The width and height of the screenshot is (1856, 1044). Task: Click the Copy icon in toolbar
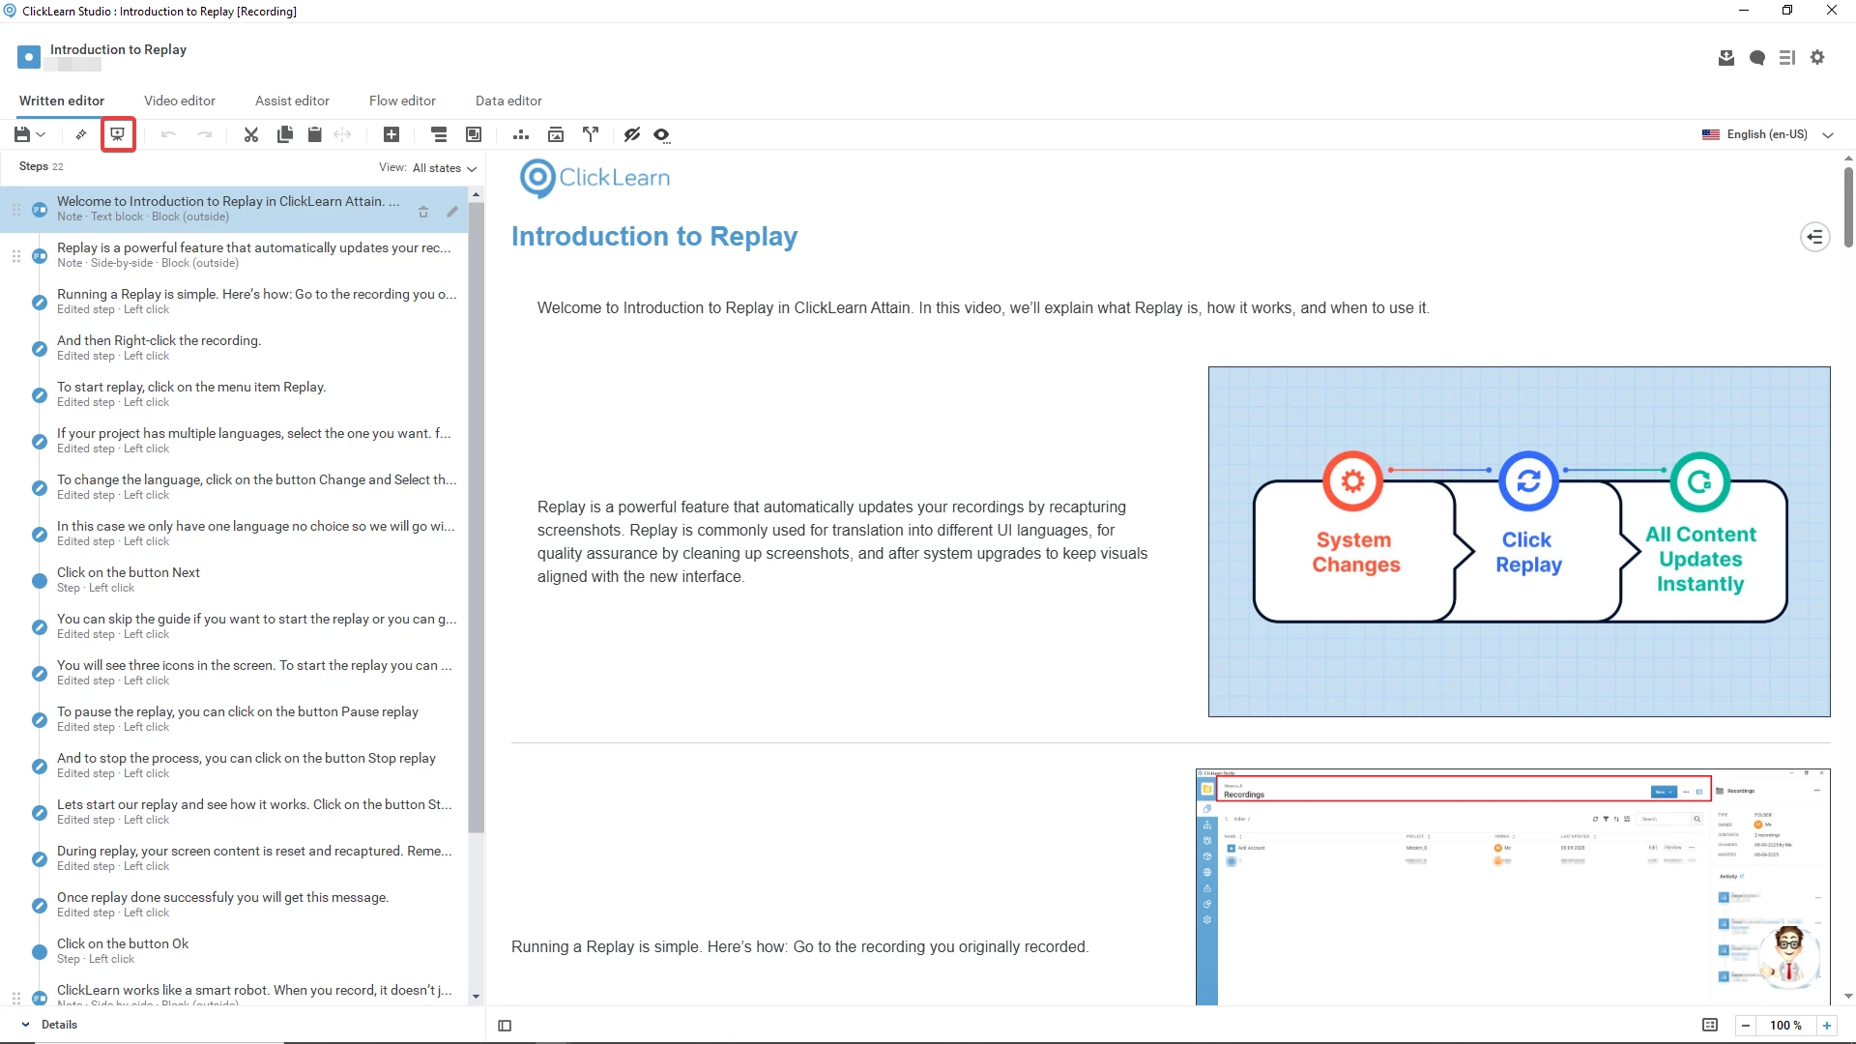[284, 134]
